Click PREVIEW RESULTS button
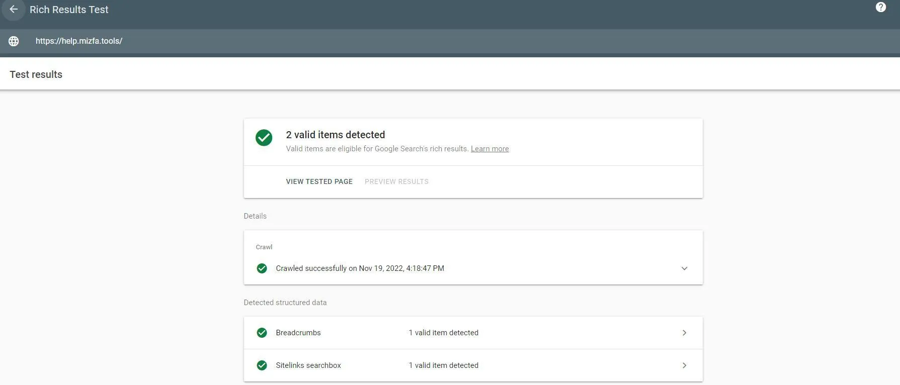The image size is (900, 385). click(x=396, y=181)
